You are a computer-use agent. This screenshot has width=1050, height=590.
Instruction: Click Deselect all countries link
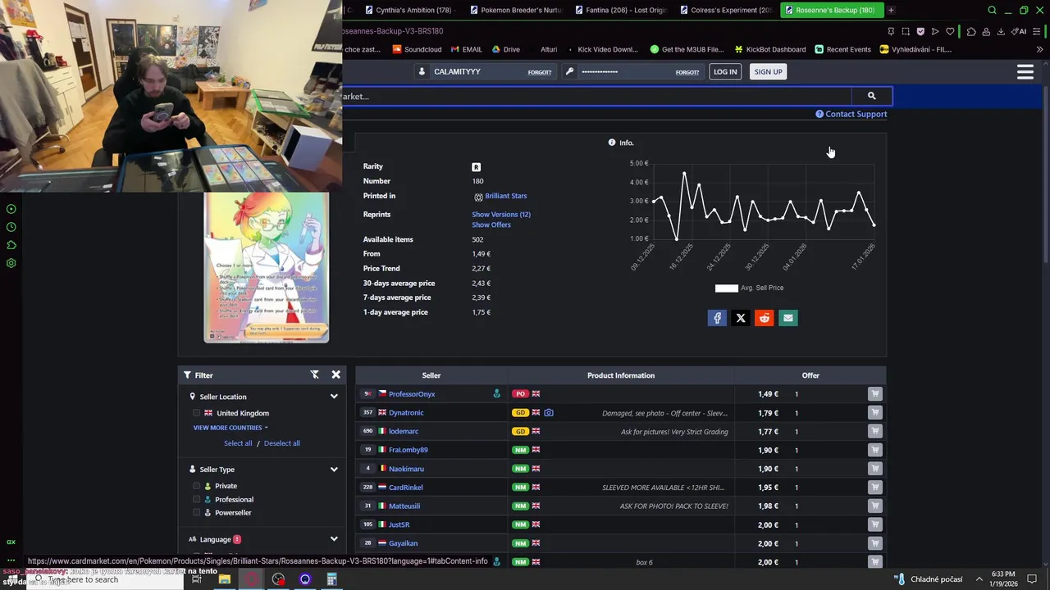coord(282,443)
